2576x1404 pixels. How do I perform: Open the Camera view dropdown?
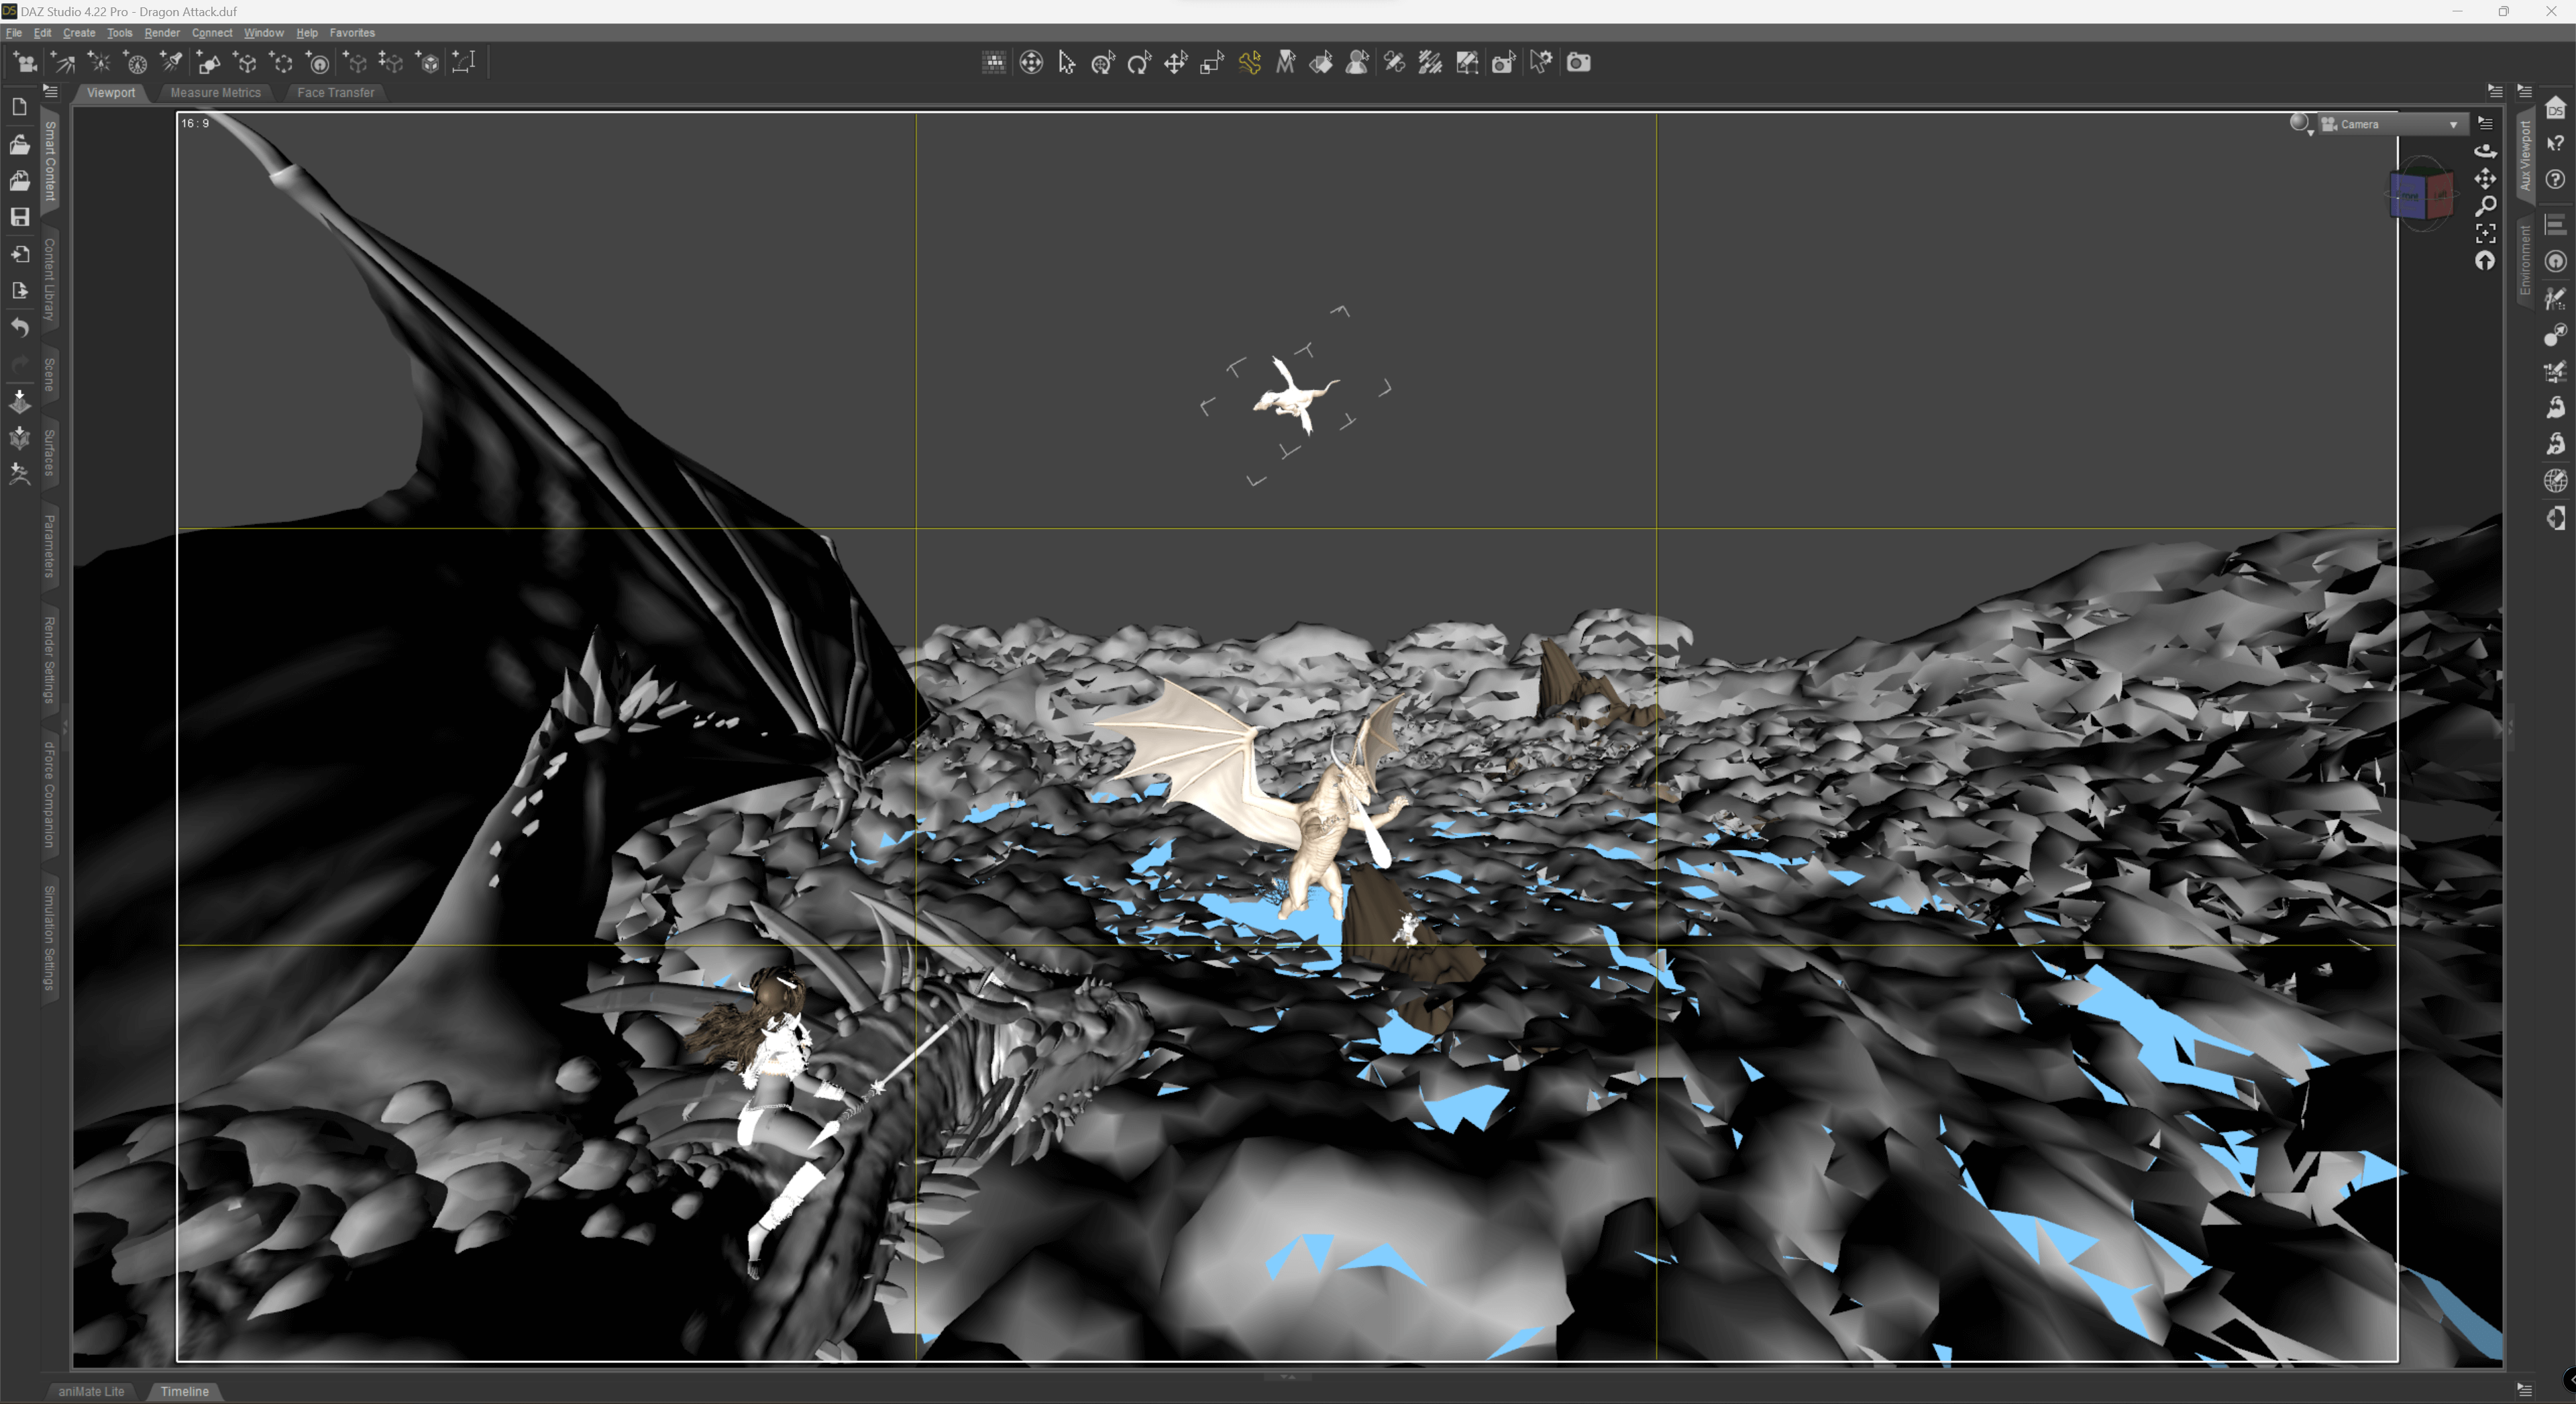[x=2393, y=124]
